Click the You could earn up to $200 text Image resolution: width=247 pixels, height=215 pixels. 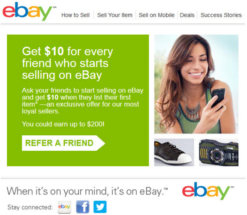[63, 124]
